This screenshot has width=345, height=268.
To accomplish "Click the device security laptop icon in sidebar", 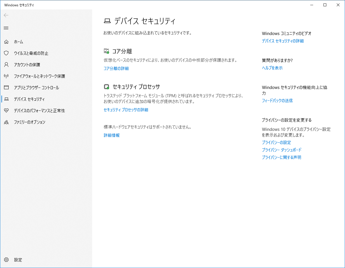I will pyautogui.click(x=6, y=99).
